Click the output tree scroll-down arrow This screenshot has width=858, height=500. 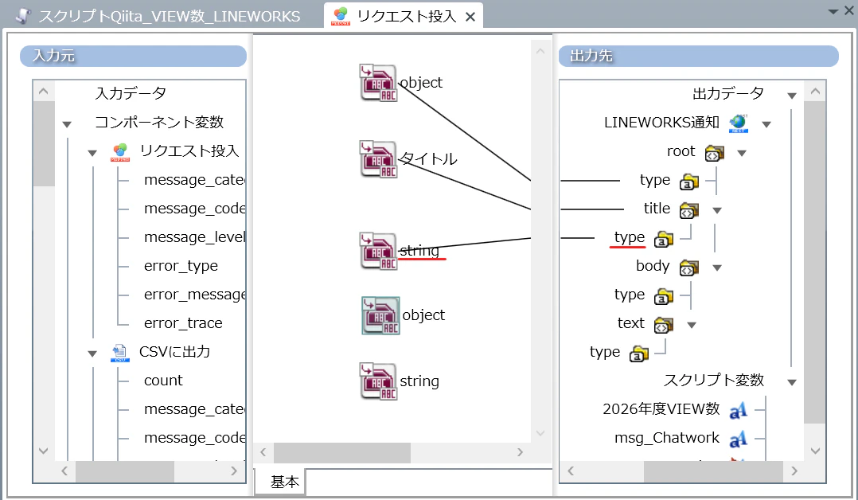point(815,451)
